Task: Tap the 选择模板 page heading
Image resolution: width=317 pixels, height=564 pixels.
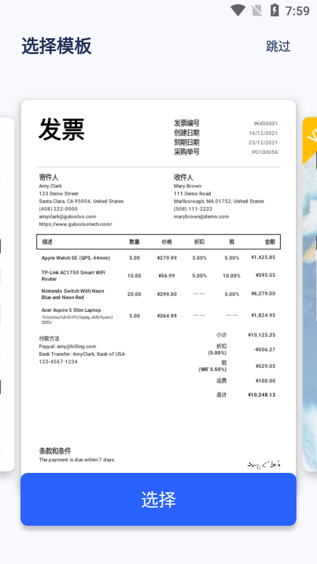Action: (x=56, y=46)
